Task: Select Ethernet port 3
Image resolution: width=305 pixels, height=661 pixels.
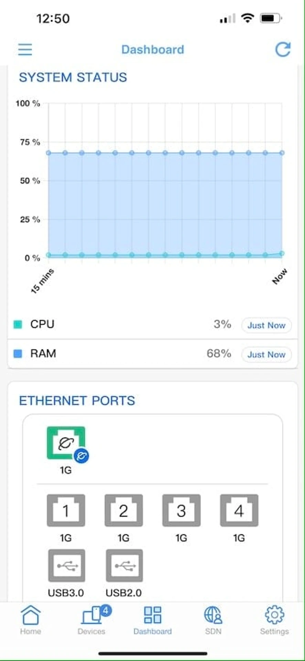Action: coord(182,511)
